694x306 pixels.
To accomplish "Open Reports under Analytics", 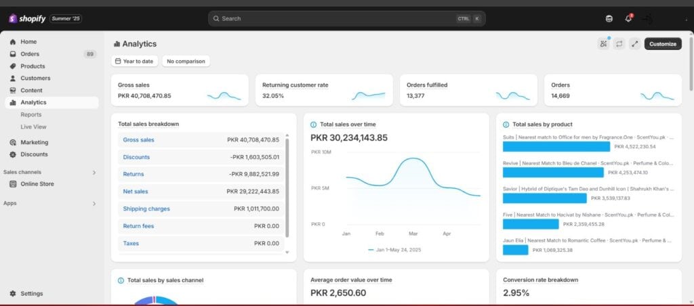I will pos(31,114).
